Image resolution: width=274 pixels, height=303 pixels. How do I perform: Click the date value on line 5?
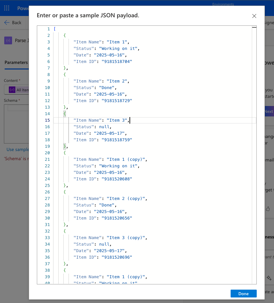pos(109,55)
